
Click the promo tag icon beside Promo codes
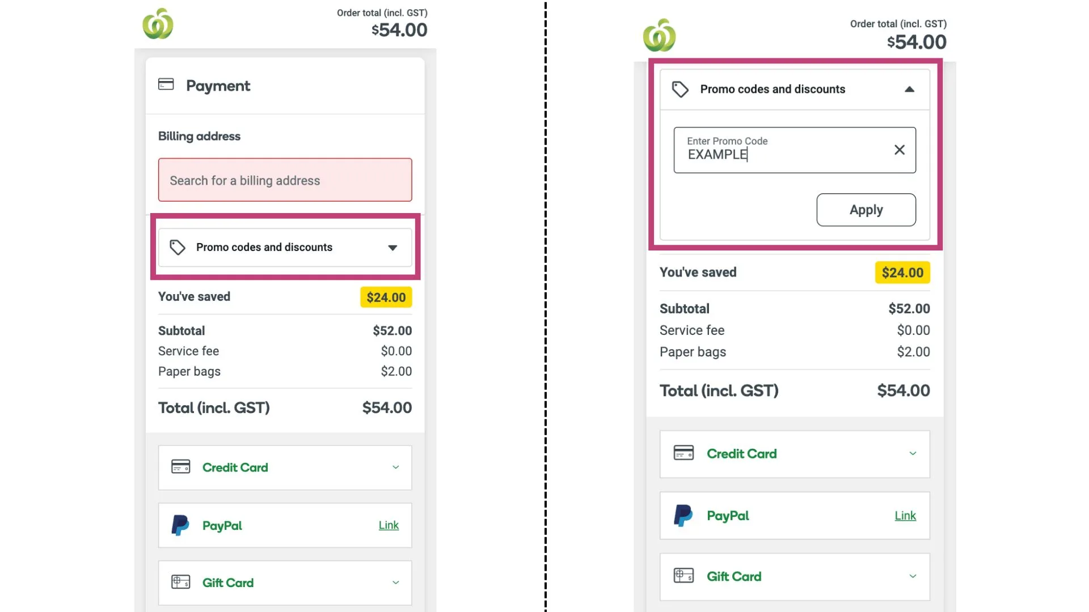[178, 247]
